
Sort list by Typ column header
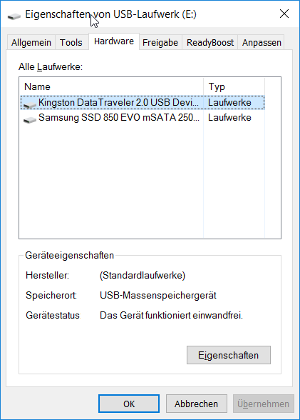pos(234,87)
